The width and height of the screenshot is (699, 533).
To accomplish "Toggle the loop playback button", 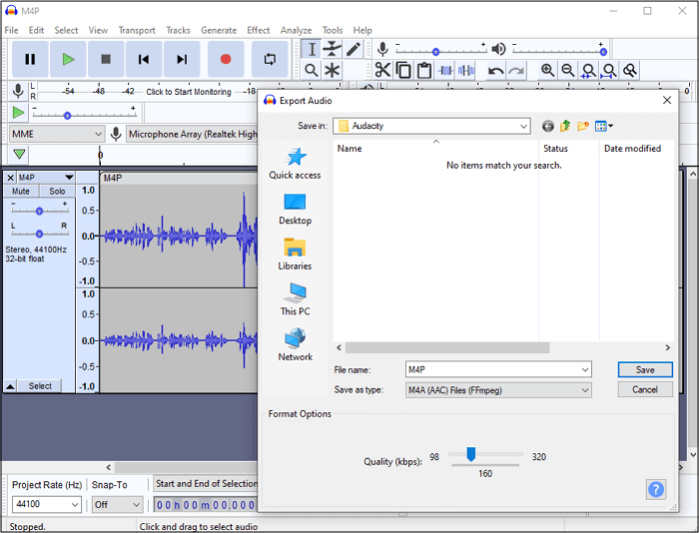I will (269, 60).
